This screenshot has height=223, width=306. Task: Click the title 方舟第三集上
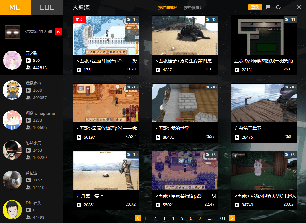coord(90,196)
